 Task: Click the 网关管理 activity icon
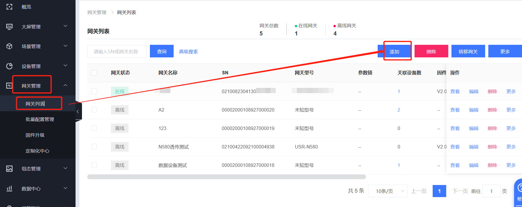pyautogui.click(x=9, y=86)
